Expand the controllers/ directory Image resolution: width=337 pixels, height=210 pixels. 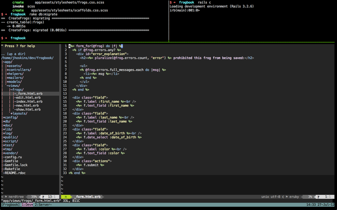[x=19, y=70]
